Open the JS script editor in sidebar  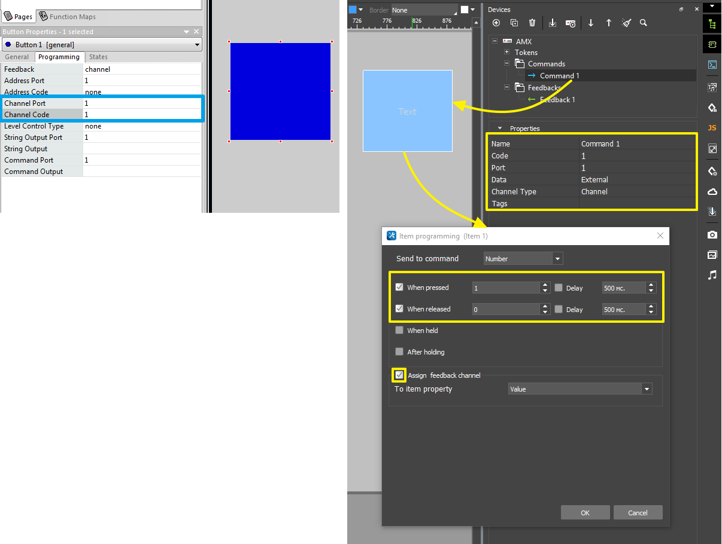712,128
